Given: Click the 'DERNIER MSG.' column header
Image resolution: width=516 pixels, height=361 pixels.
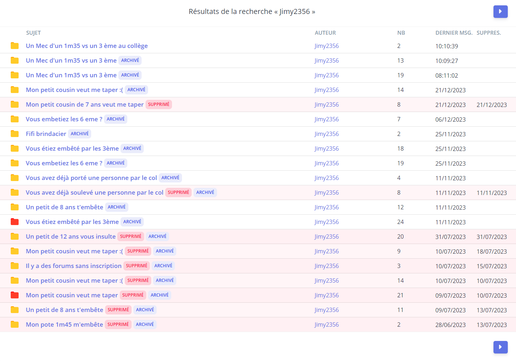Looking at the screenshot, I should click(x=454, y=33).
